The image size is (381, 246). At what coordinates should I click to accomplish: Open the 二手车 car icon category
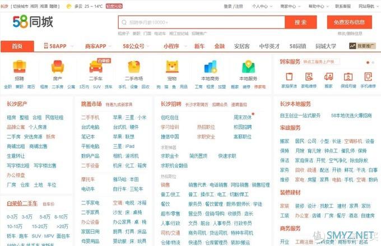click(96, 67)
